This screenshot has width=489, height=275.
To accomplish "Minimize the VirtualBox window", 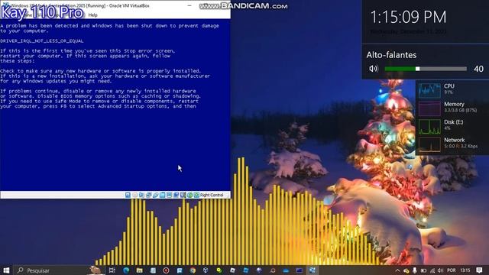I will (x=189, y=5).
